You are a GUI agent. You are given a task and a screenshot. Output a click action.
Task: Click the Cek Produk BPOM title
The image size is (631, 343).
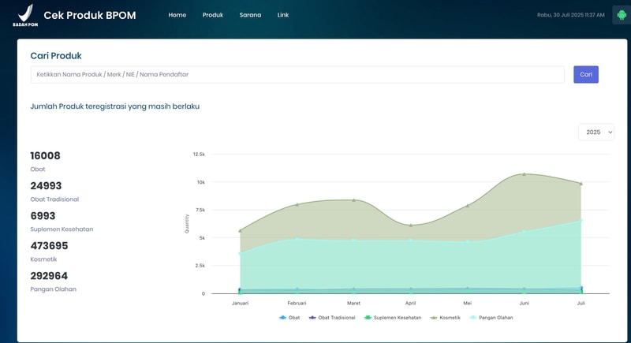point(90,15)
